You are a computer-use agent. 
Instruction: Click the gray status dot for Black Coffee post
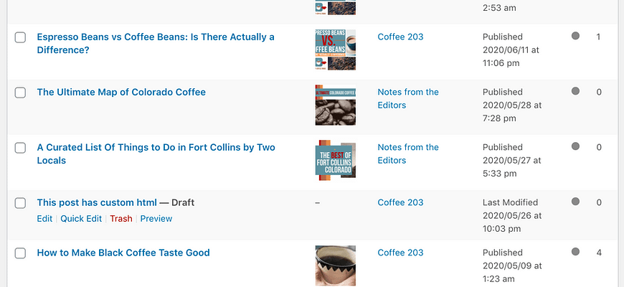click(575, 252)
